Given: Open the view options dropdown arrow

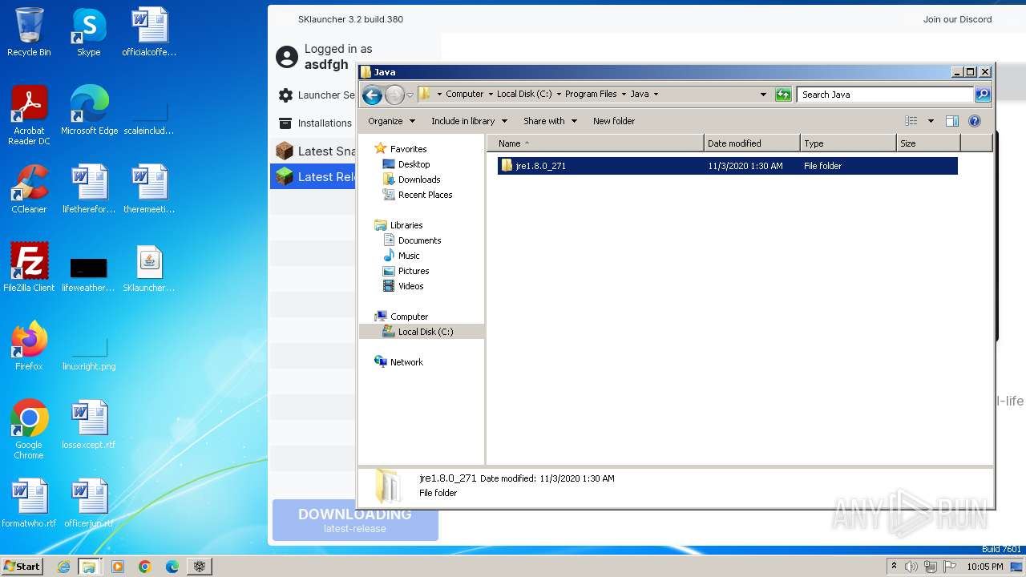Looking at the screenshot, I should (931, 121).
